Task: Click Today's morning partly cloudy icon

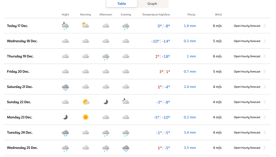Action: (x=85, y=26)
